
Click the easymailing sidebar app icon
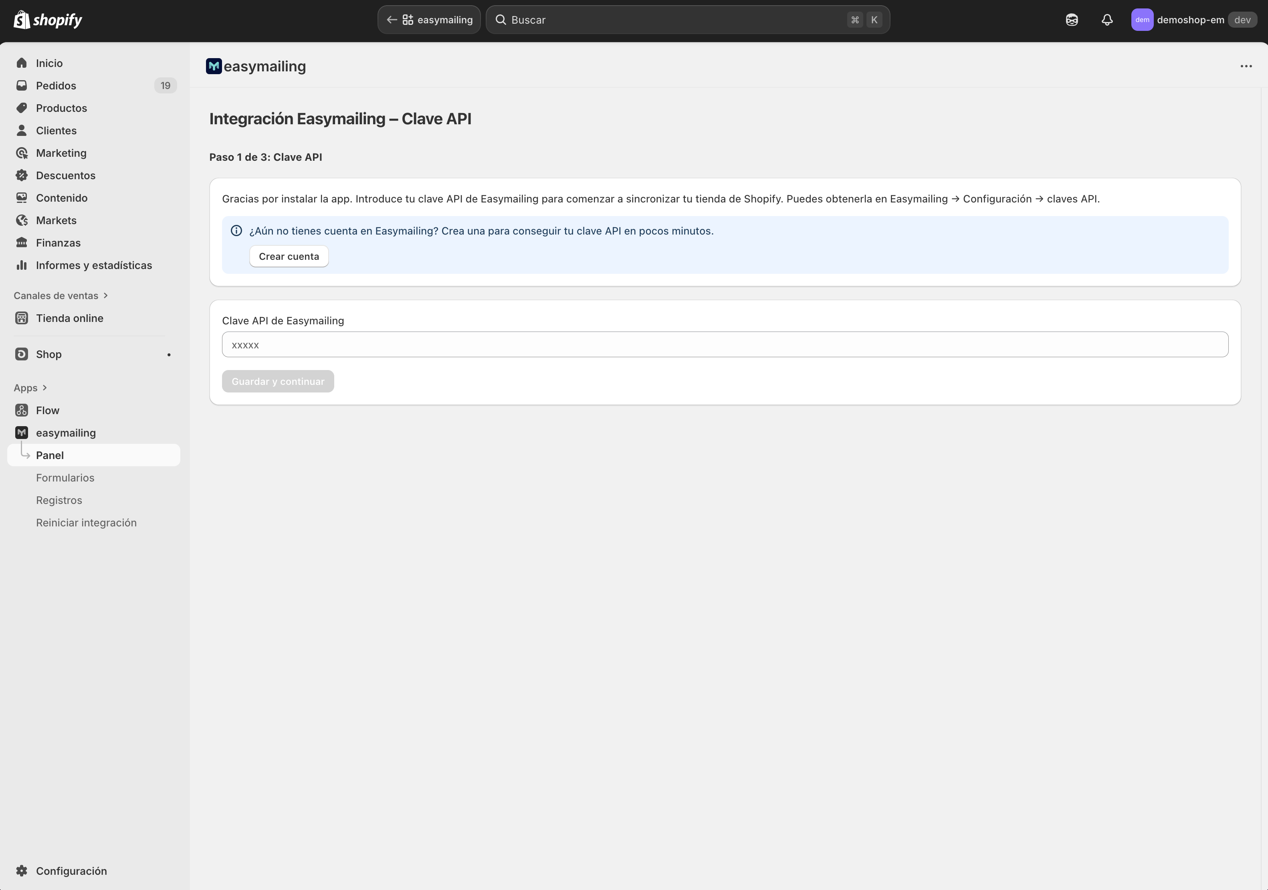tap(22, 433)
